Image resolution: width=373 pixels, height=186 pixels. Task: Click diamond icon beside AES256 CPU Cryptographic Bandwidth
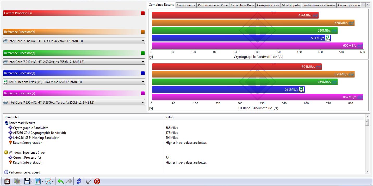coord(10,133)
